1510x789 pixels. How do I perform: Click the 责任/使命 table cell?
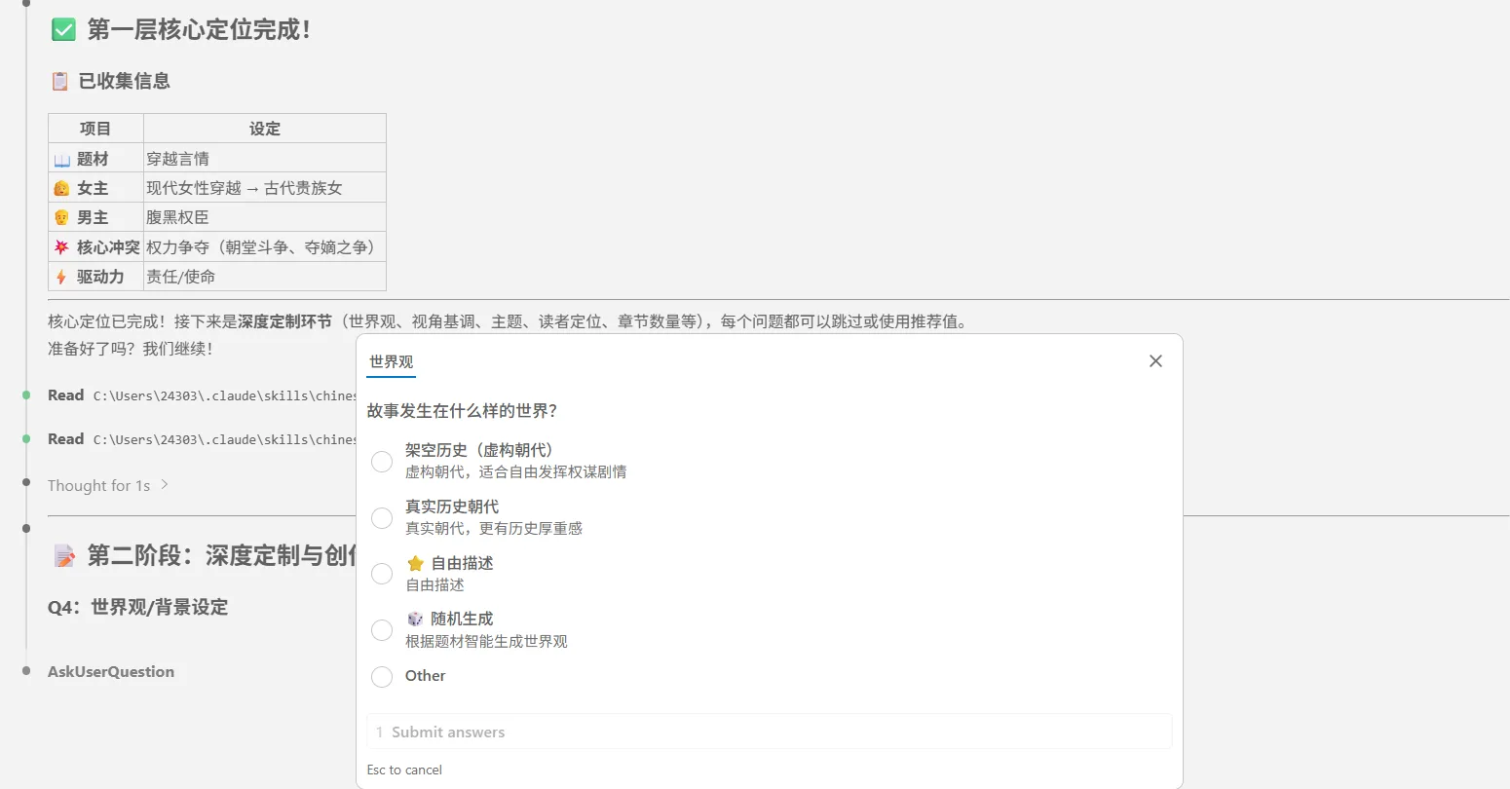(265, 277)
